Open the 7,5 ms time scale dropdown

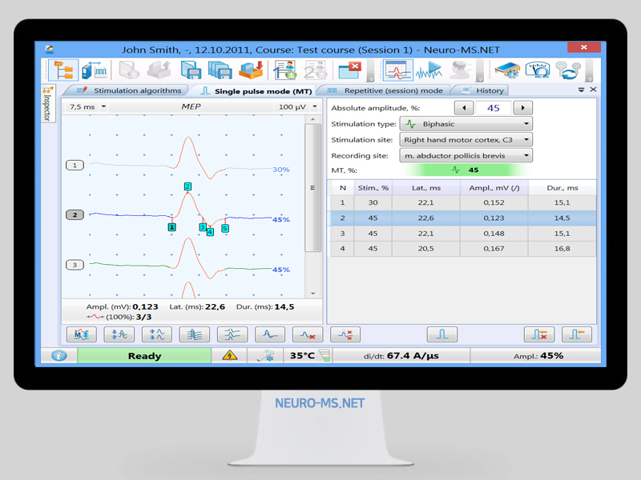87,106
